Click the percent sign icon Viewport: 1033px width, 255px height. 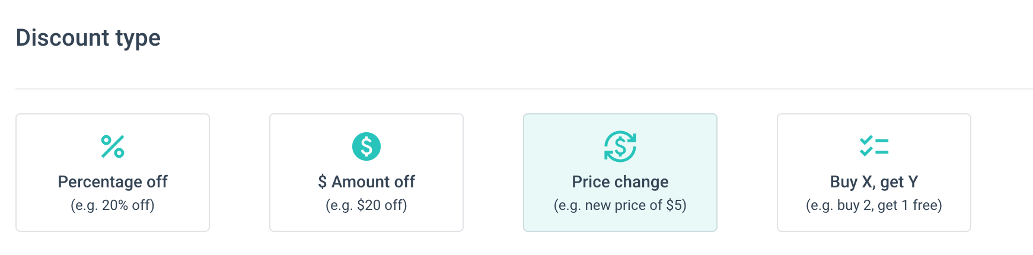113,146
